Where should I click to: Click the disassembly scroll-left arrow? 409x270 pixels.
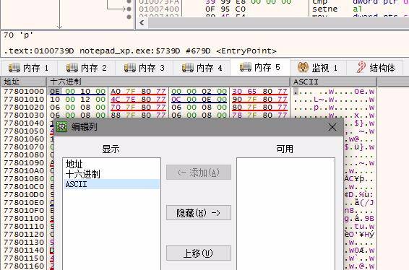[142, 22]
